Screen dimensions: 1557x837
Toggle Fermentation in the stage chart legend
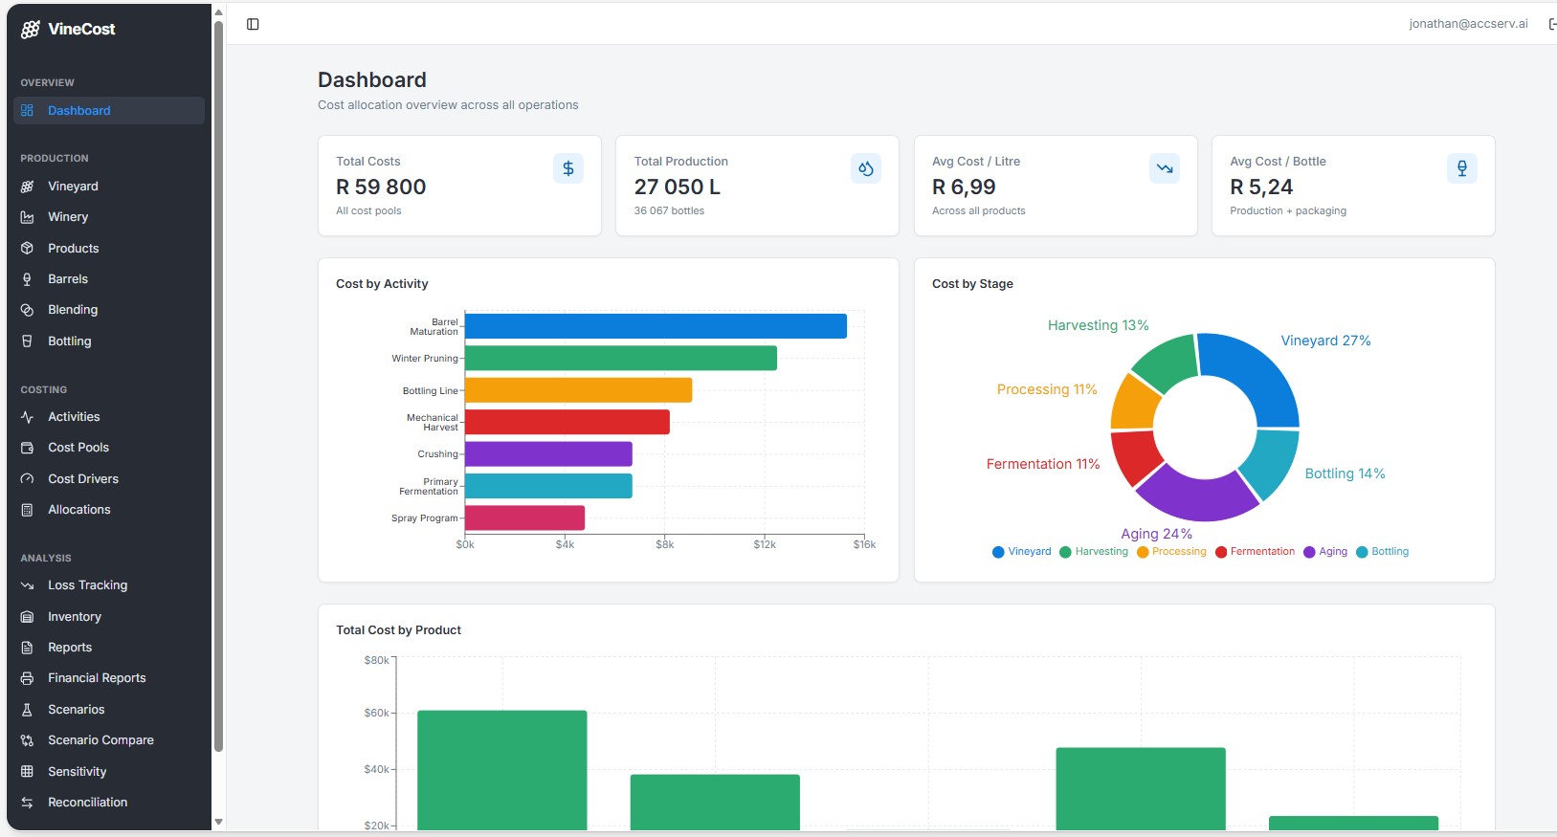(1256, 552)
